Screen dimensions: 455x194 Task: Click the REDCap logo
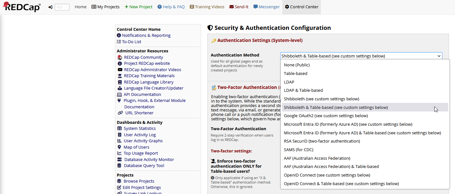click(x=22, y=7)
